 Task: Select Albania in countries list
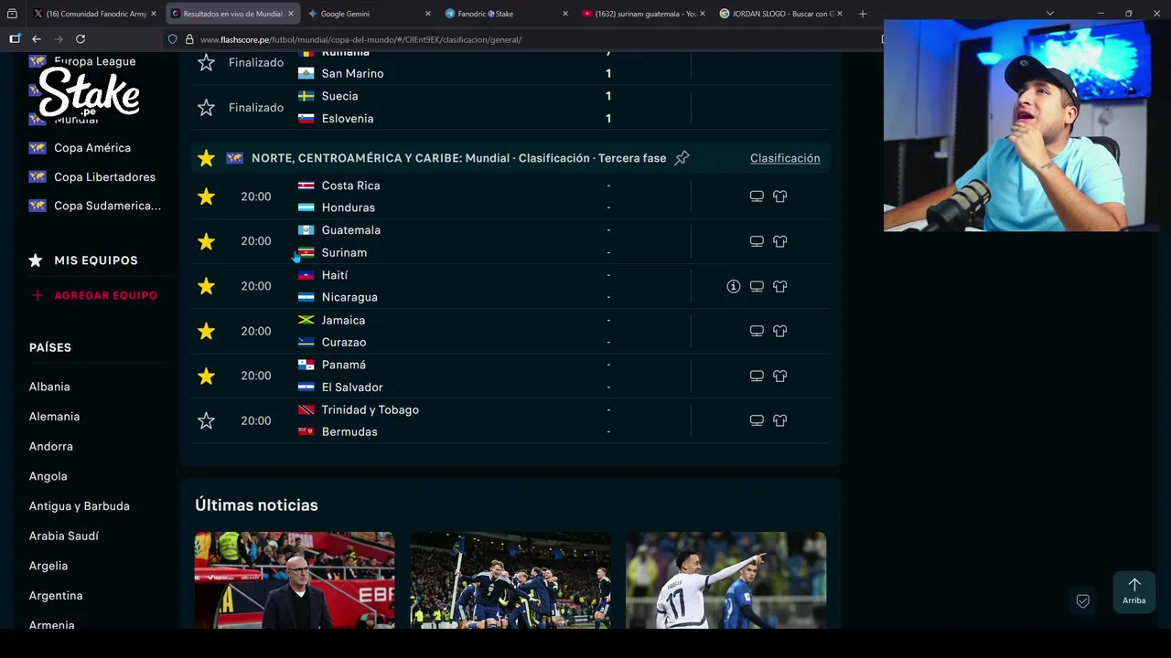(49, 387)
